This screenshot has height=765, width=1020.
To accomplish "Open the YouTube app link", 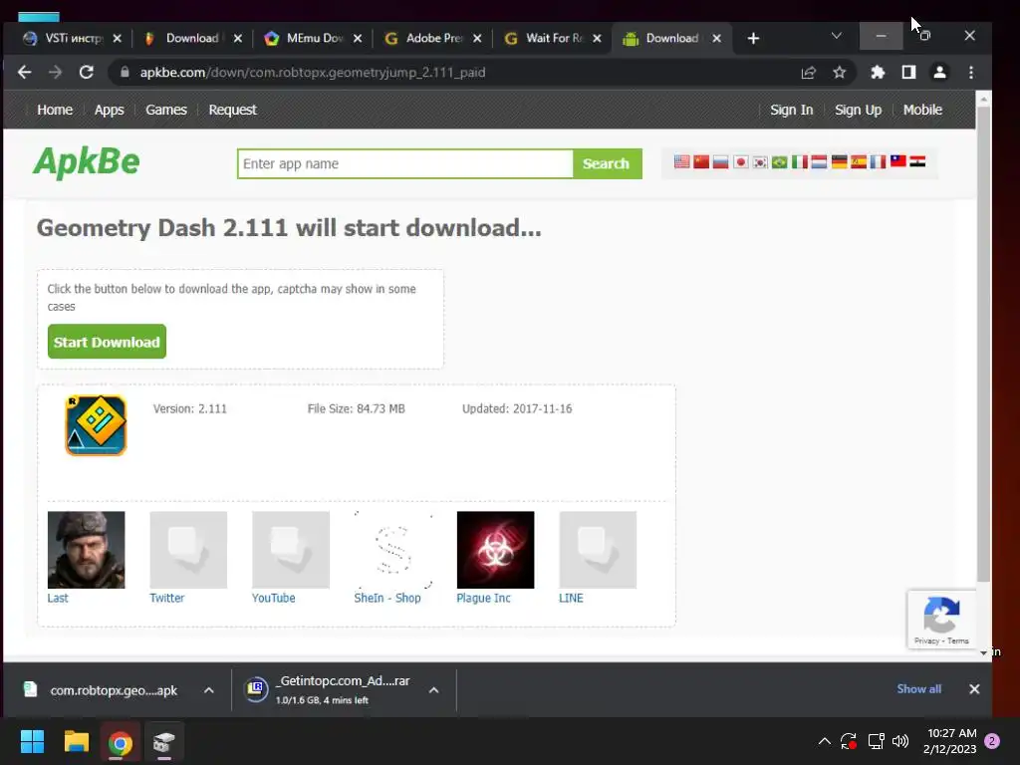I will [x=273, y=598].
